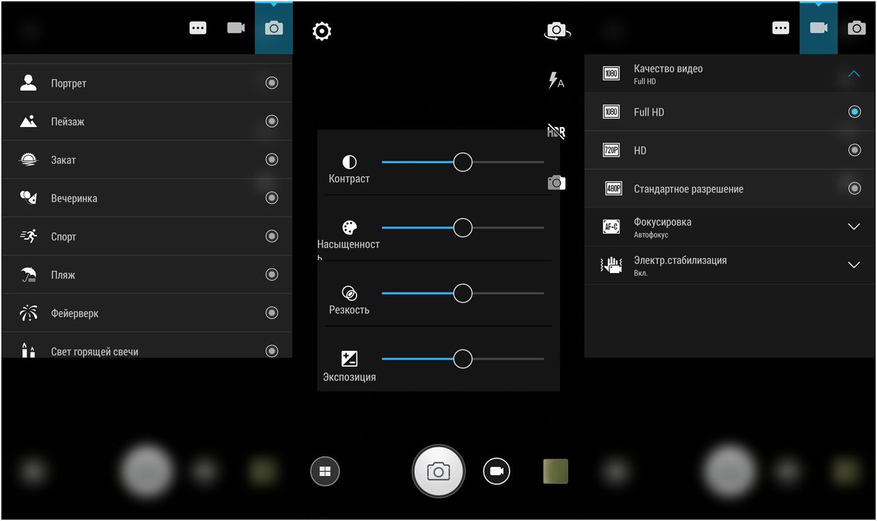Collapse the Качество видео section
877x521 pixels.
[854, 74]
